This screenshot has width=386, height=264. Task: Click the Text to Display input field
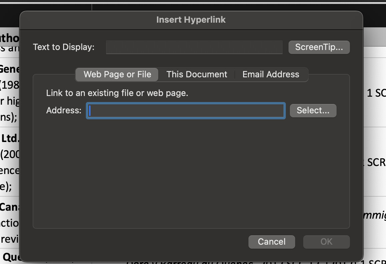point(194,47)
